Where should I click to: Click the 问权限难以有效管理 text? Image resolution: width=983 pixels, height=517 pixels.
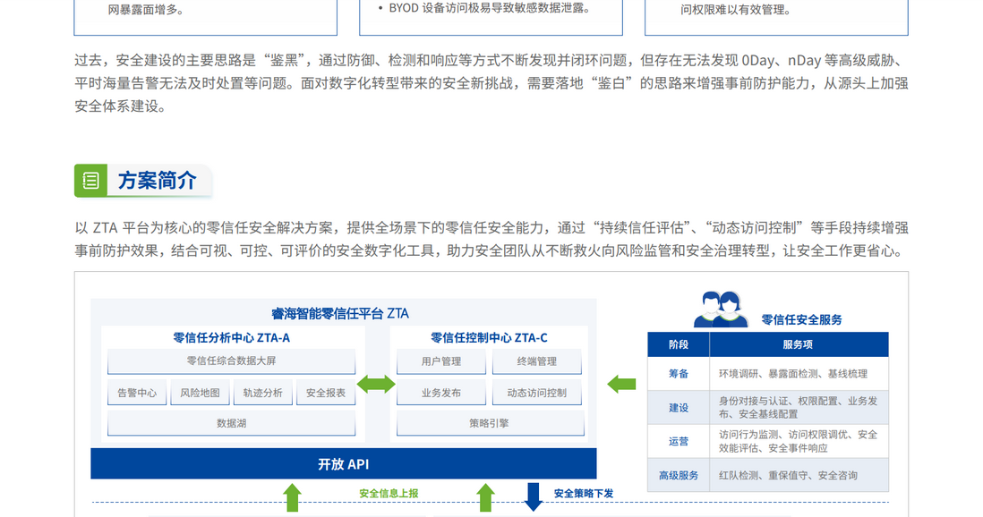[x=736, y=10]
